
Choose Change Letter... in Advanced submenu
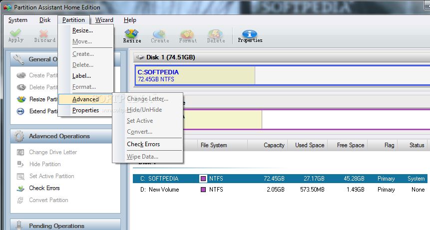147,99
